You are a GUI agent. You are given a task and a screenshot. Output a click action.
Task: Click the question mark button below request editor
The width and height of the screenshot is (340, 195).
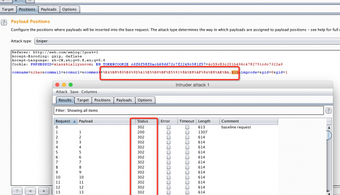(17, 191)
